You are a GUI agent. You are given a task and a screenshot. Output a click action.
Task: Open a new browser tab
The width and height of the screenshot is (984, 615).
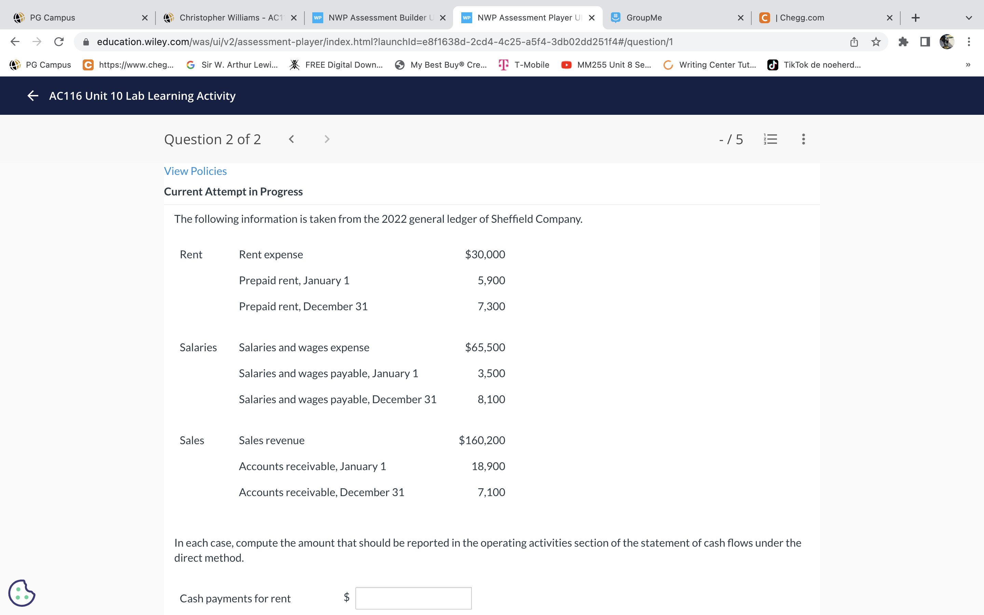[x=915, y=18]
